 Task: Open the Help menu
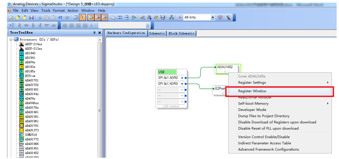102,11
